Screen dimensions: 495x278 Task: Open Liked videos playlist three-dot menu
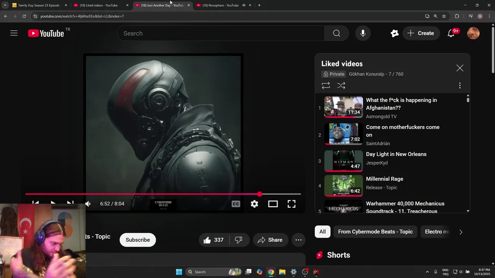pyautogui.click(x=460, y=85)
